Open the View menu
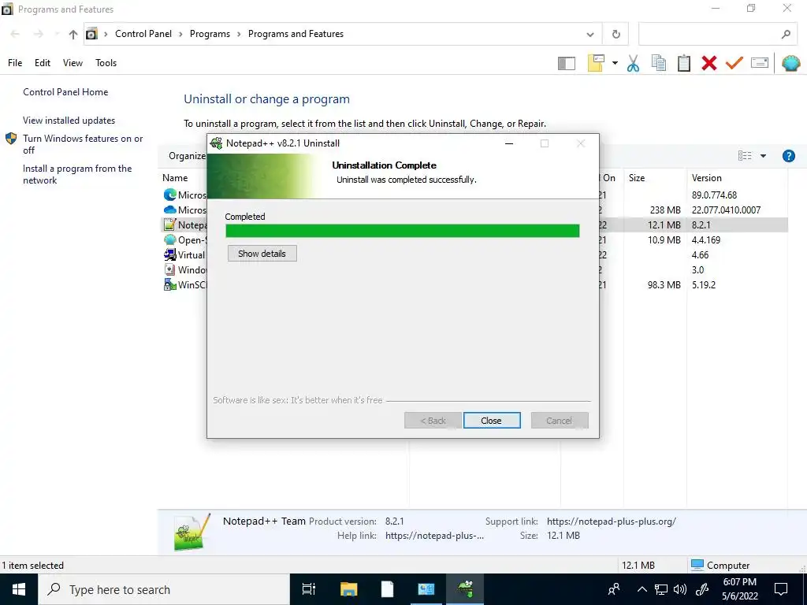Screen dimensions: 807x605 pyautogui.click(x=73, y=63)
